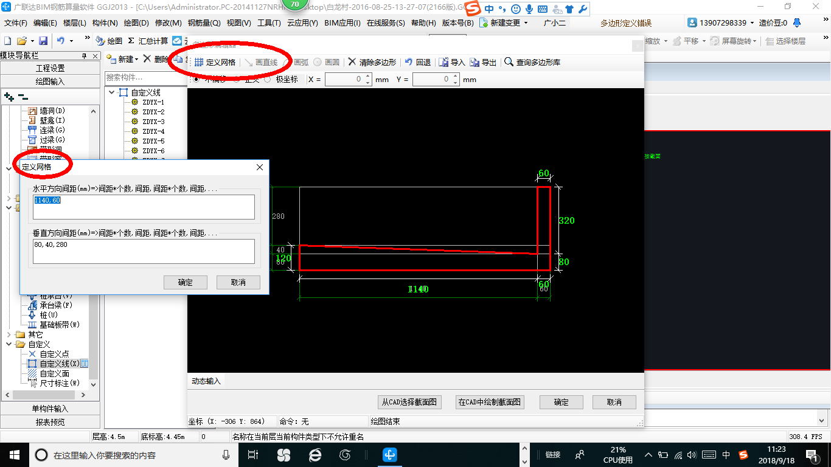Screen dimensions: 831x467
Task: Select 承台梁(F) in navigator tree
Action: pos(56,305)
